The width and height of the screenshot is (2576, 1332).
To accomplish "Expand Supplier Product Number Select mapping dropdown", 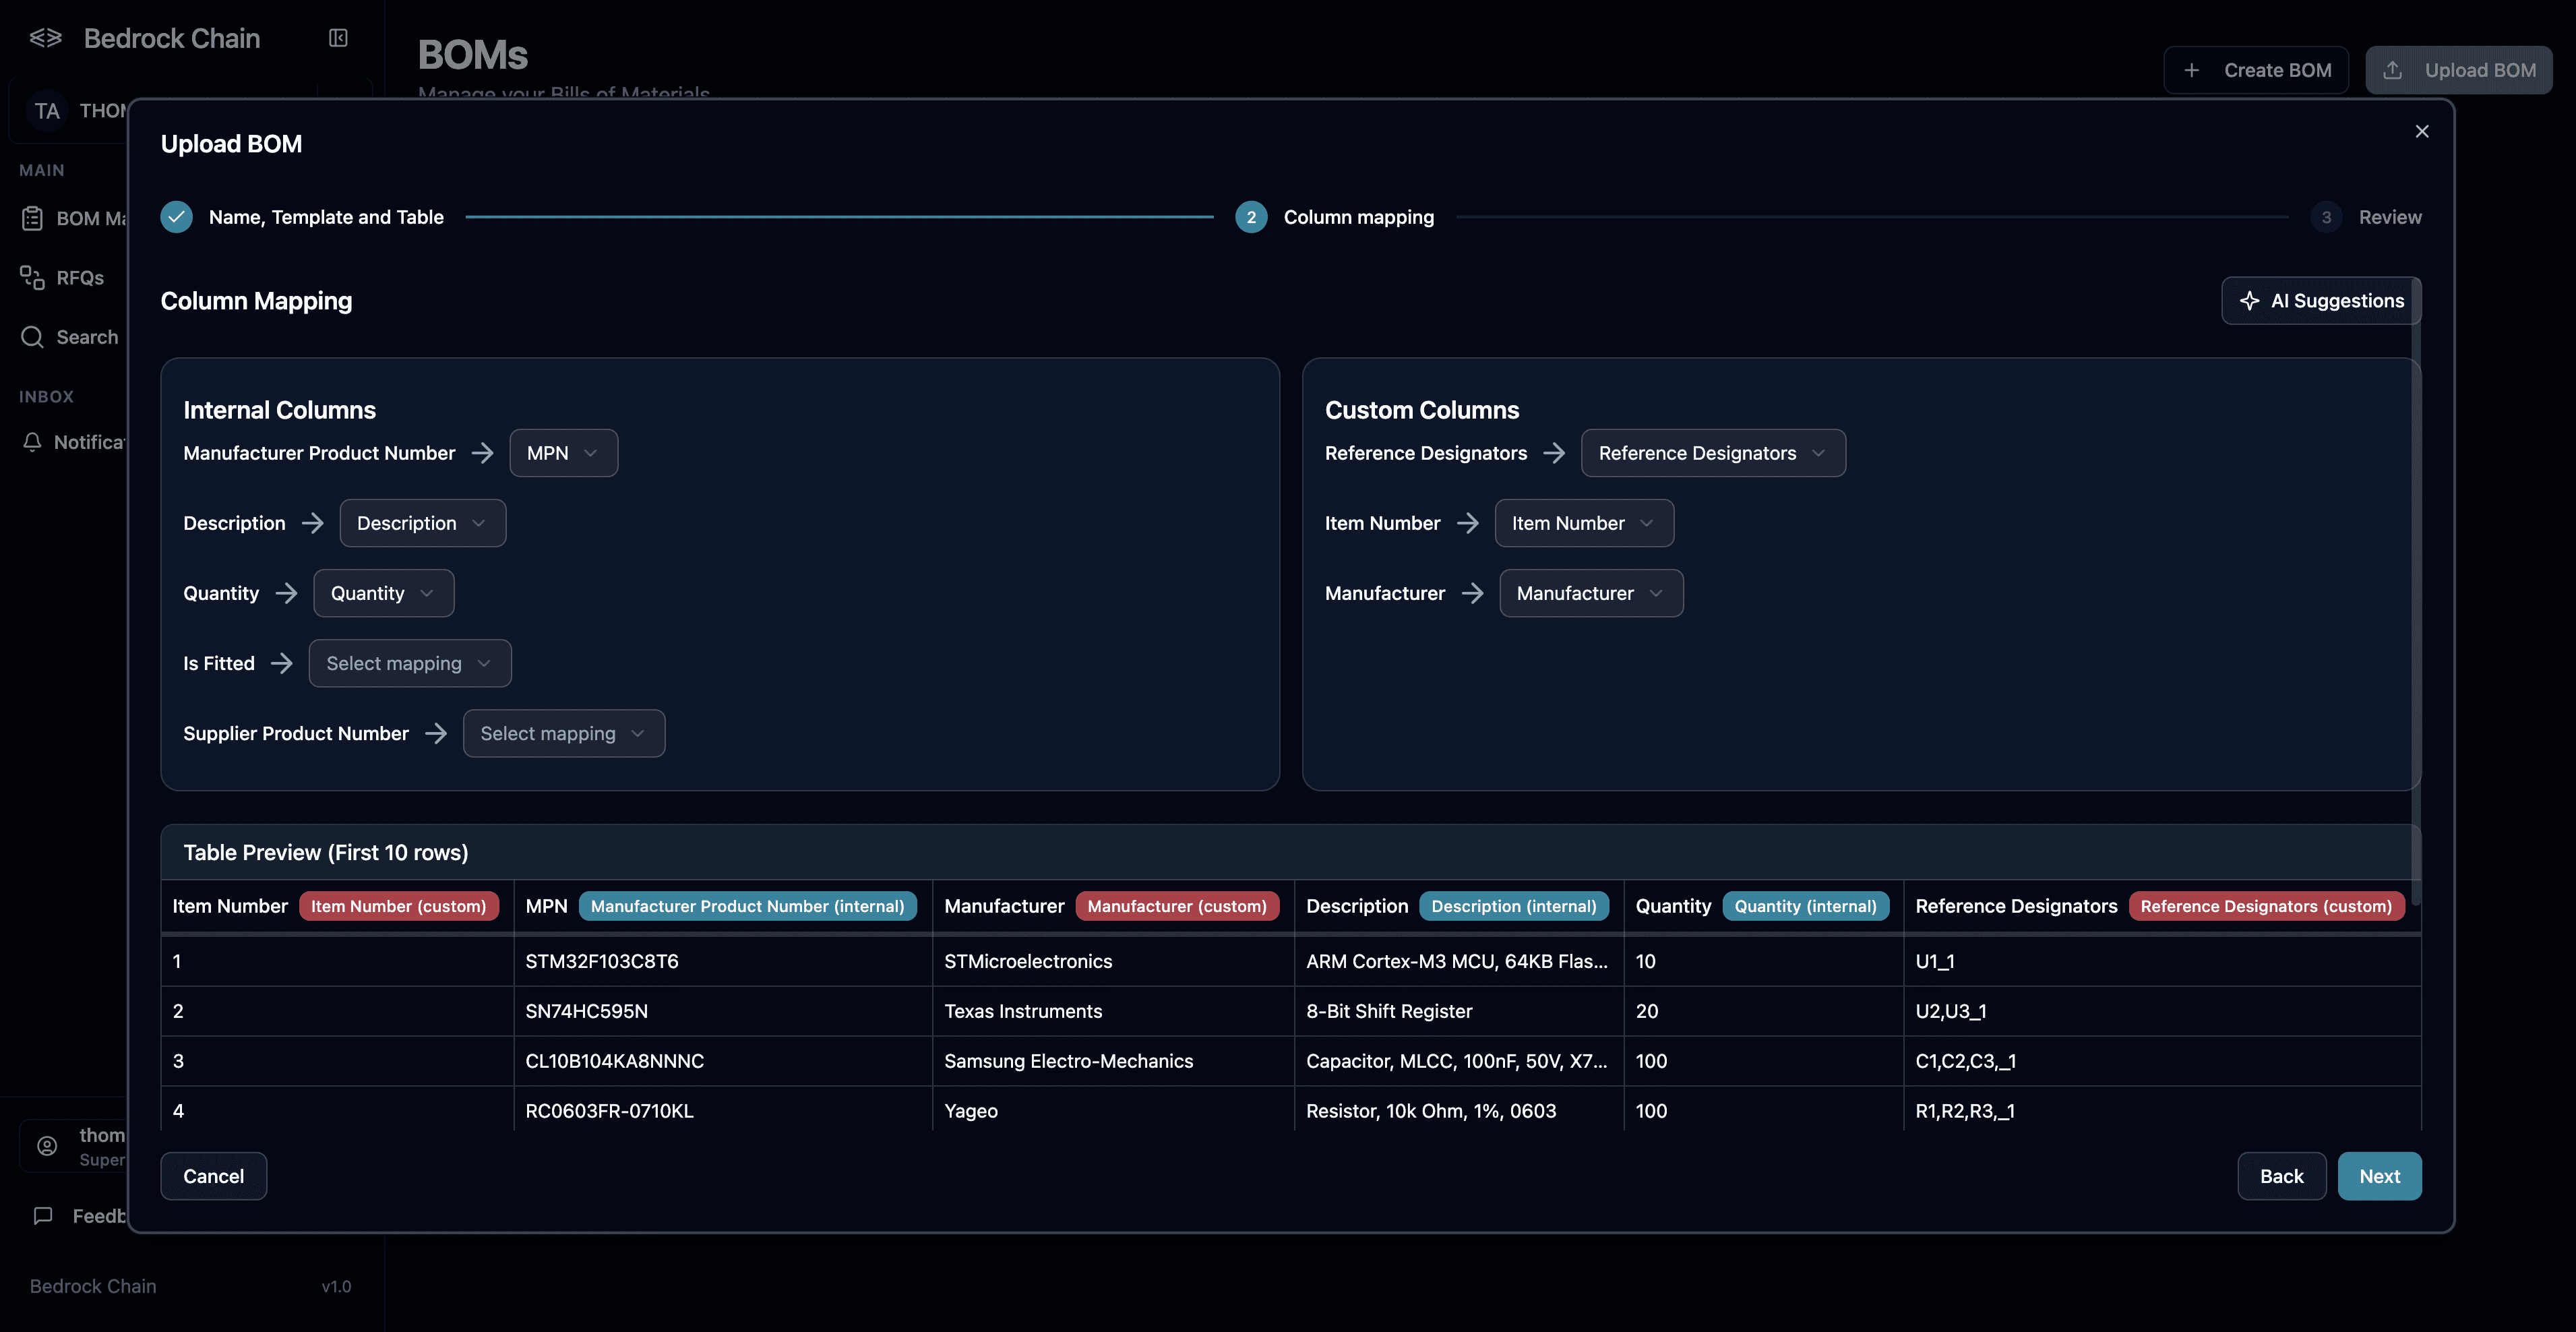I will (x=563, y=733).
